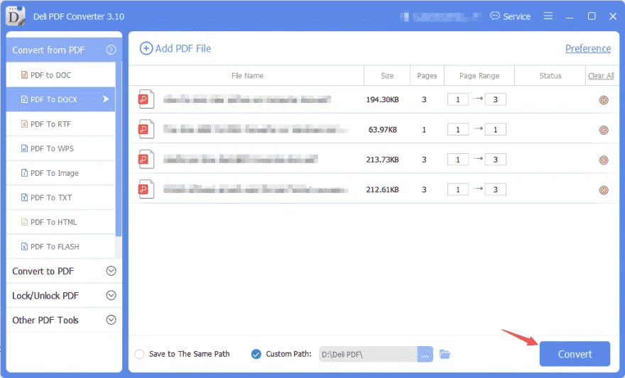Viewport: 625px width, 378px height.
Task: Click the PDF To FLASH item icon
Action: pyautogui.click(x=24, y=246)
